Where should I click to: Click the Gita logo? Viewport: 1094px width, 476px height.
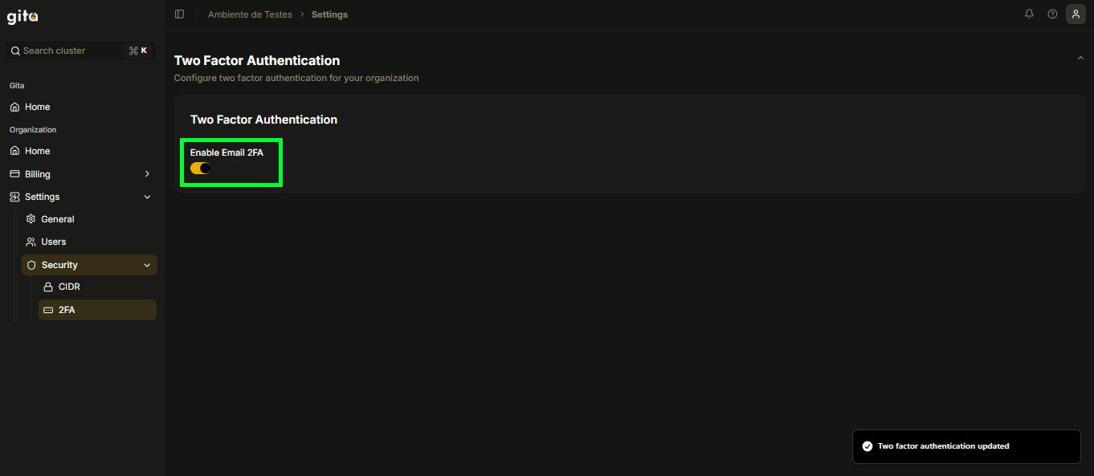point(22,17)
